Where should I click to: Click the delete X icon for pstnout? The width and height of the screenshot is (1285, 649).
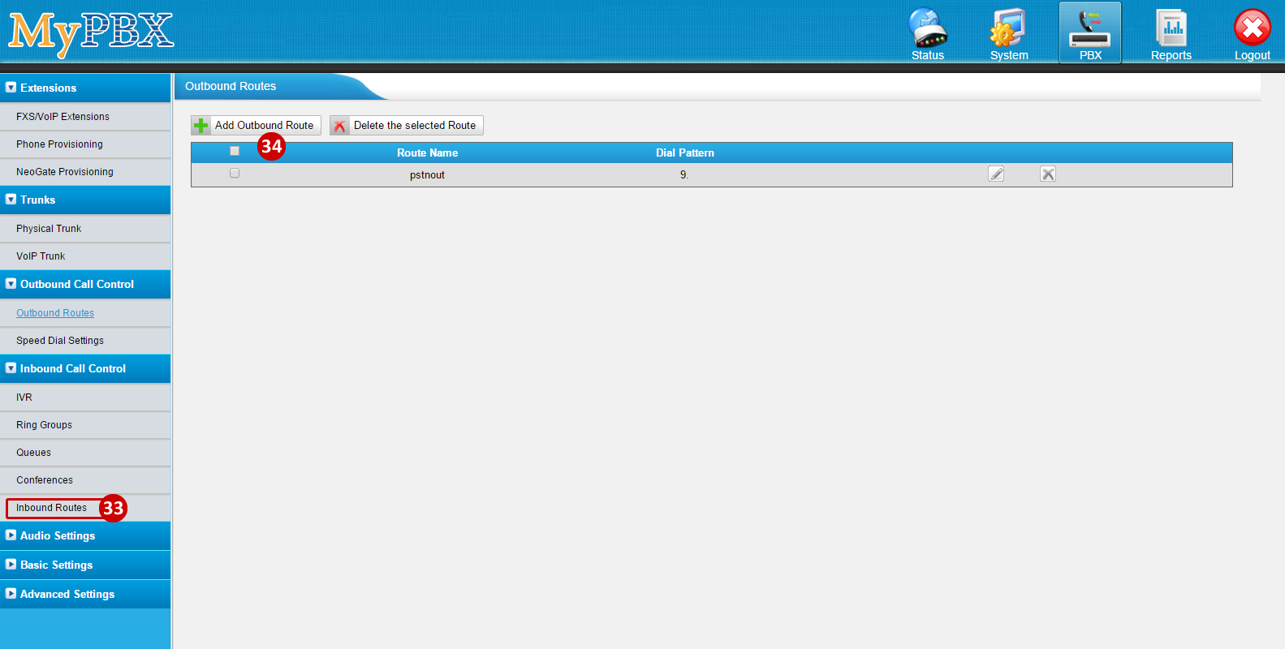click(x=1048, y=174)
